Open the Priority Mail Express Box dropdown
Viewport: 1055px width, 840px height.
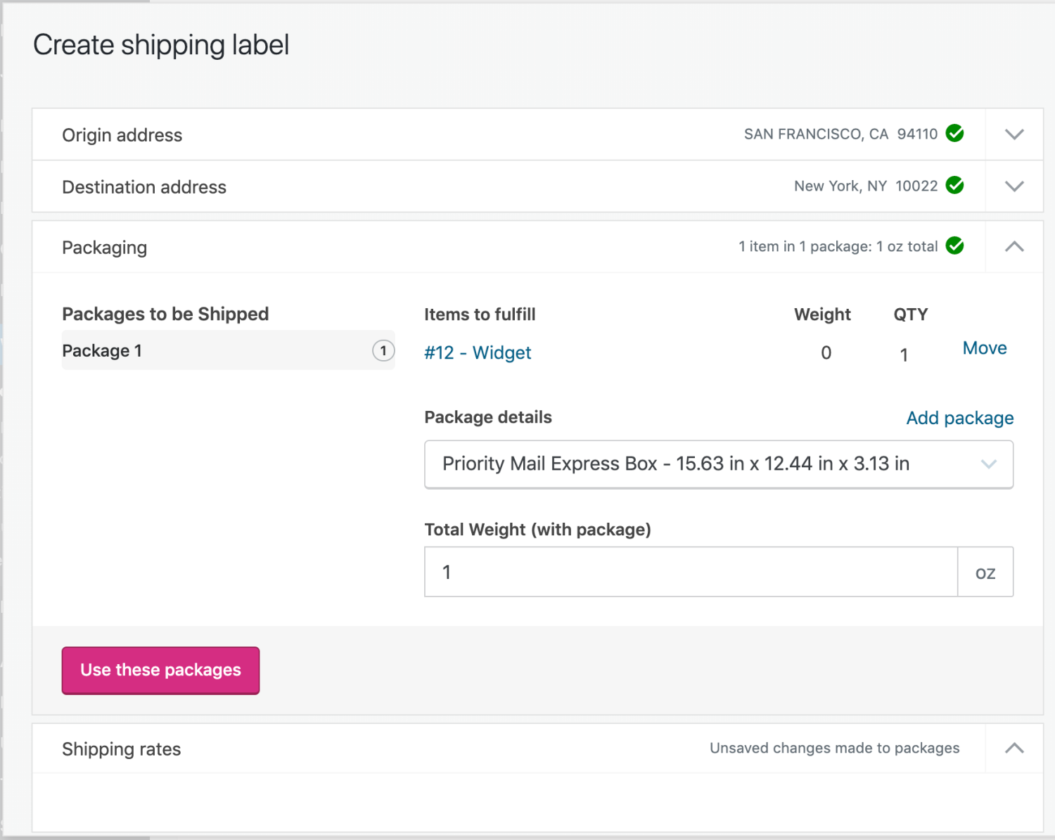tap(717, 464)
